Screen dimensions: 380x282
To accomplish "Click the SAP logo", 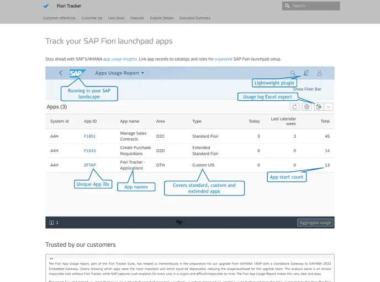I will coord(77,73).
